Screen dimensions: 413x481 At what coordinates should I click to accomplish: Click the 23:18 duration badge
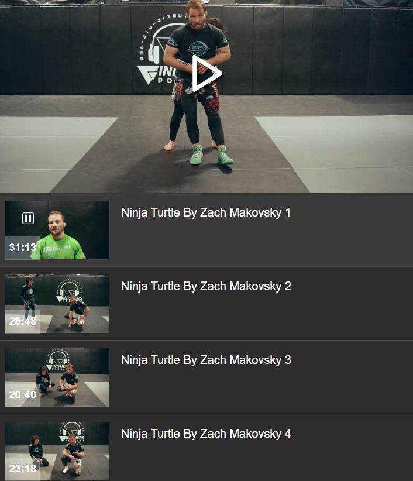click(23, 469)
